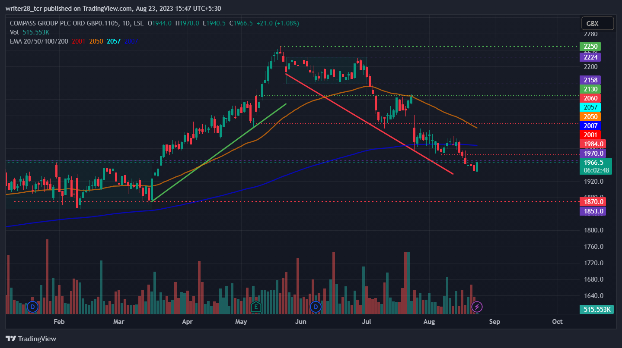The width and height of the screenshot is (622, 348).
Task: Click the first dividend D marker near February
Action: [x=32, y=307]
